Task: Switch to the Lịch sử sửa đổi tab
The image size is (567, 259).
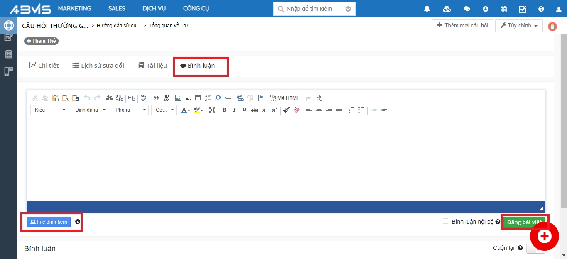Action: point(98,66)
